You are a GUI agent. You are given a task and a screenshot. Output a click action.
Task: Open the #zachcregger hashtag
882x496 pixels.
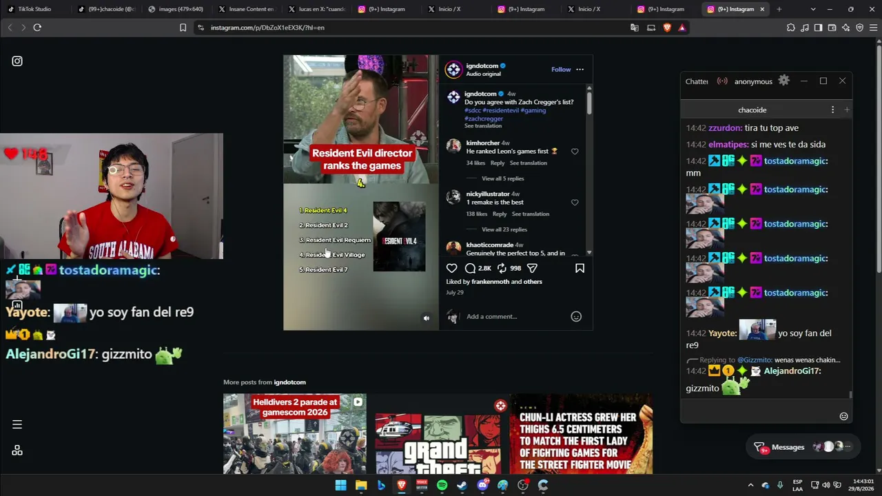coord(484,118)
